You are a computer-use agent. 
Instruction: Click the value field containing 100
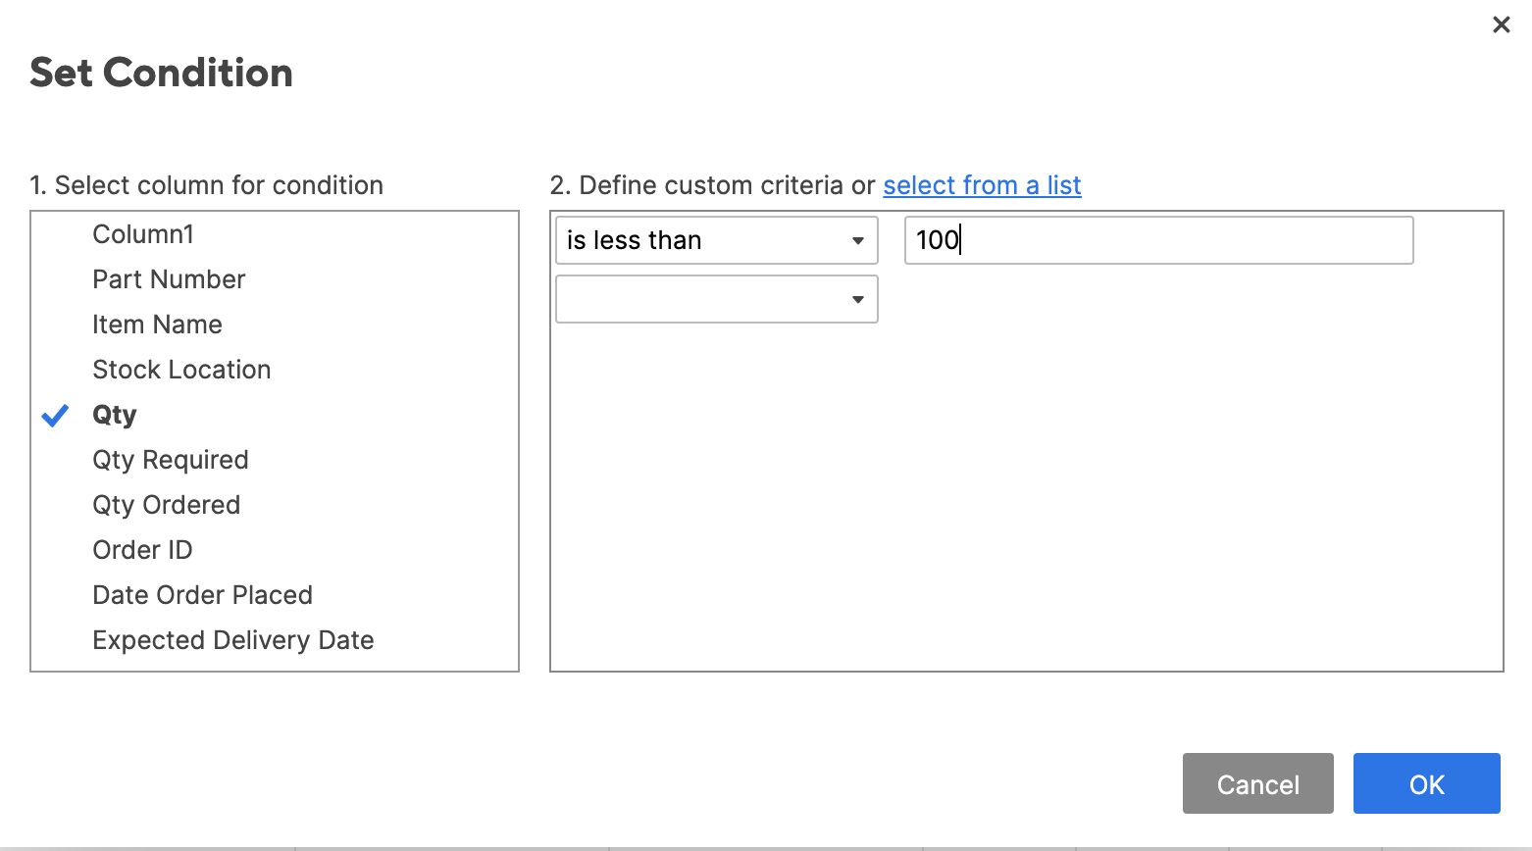pyautogui.click(x=1157, y=240)
